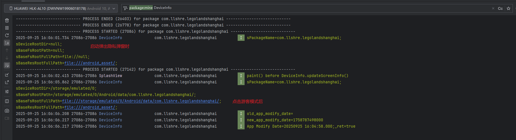Take a device screenshot
The height and width of the screenshot is (140, 516).
coord(7,111)
